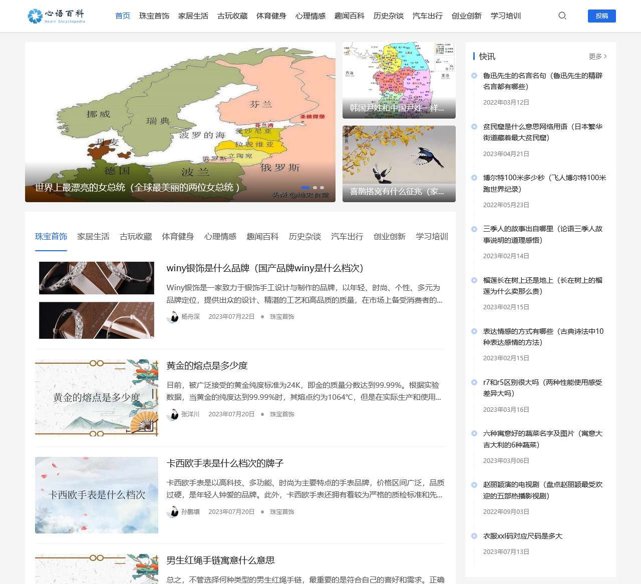Select the active first carousel indicator
Image resolution: width=641 pixels, height=584 pixels.
click(305, 188)
